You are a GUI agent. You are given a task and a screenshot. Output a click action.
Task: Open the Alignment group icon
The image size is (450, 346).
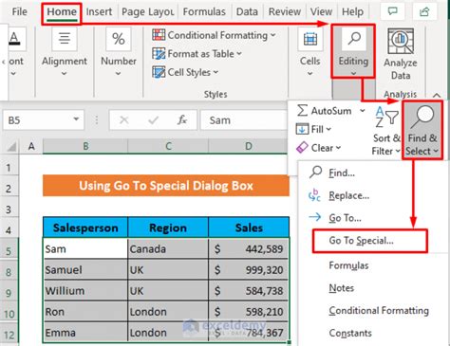65,39
